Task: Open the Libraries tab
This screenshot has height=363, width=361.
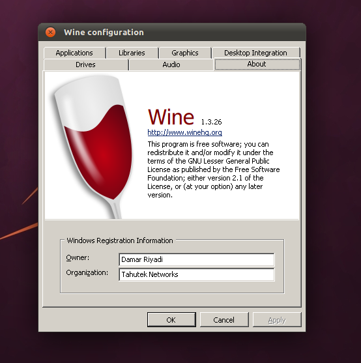Action: click(x=132, y=53)
